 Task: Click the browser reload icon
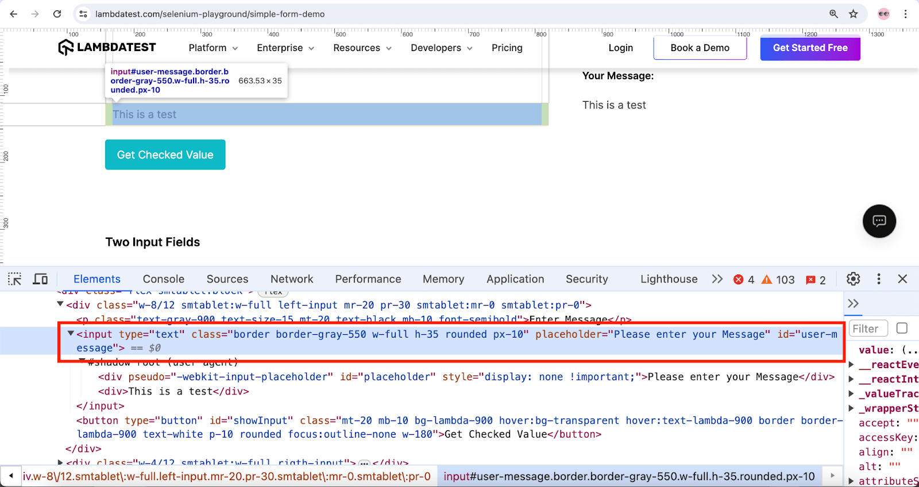57,14
